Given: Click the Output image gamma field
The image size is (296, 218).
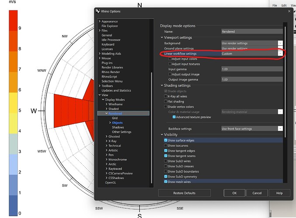Looking at the screenshot, I should click(x=252, y=79).
